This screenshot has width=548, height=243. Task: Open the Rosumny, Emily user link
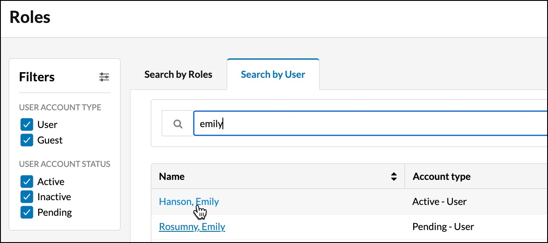192,227
